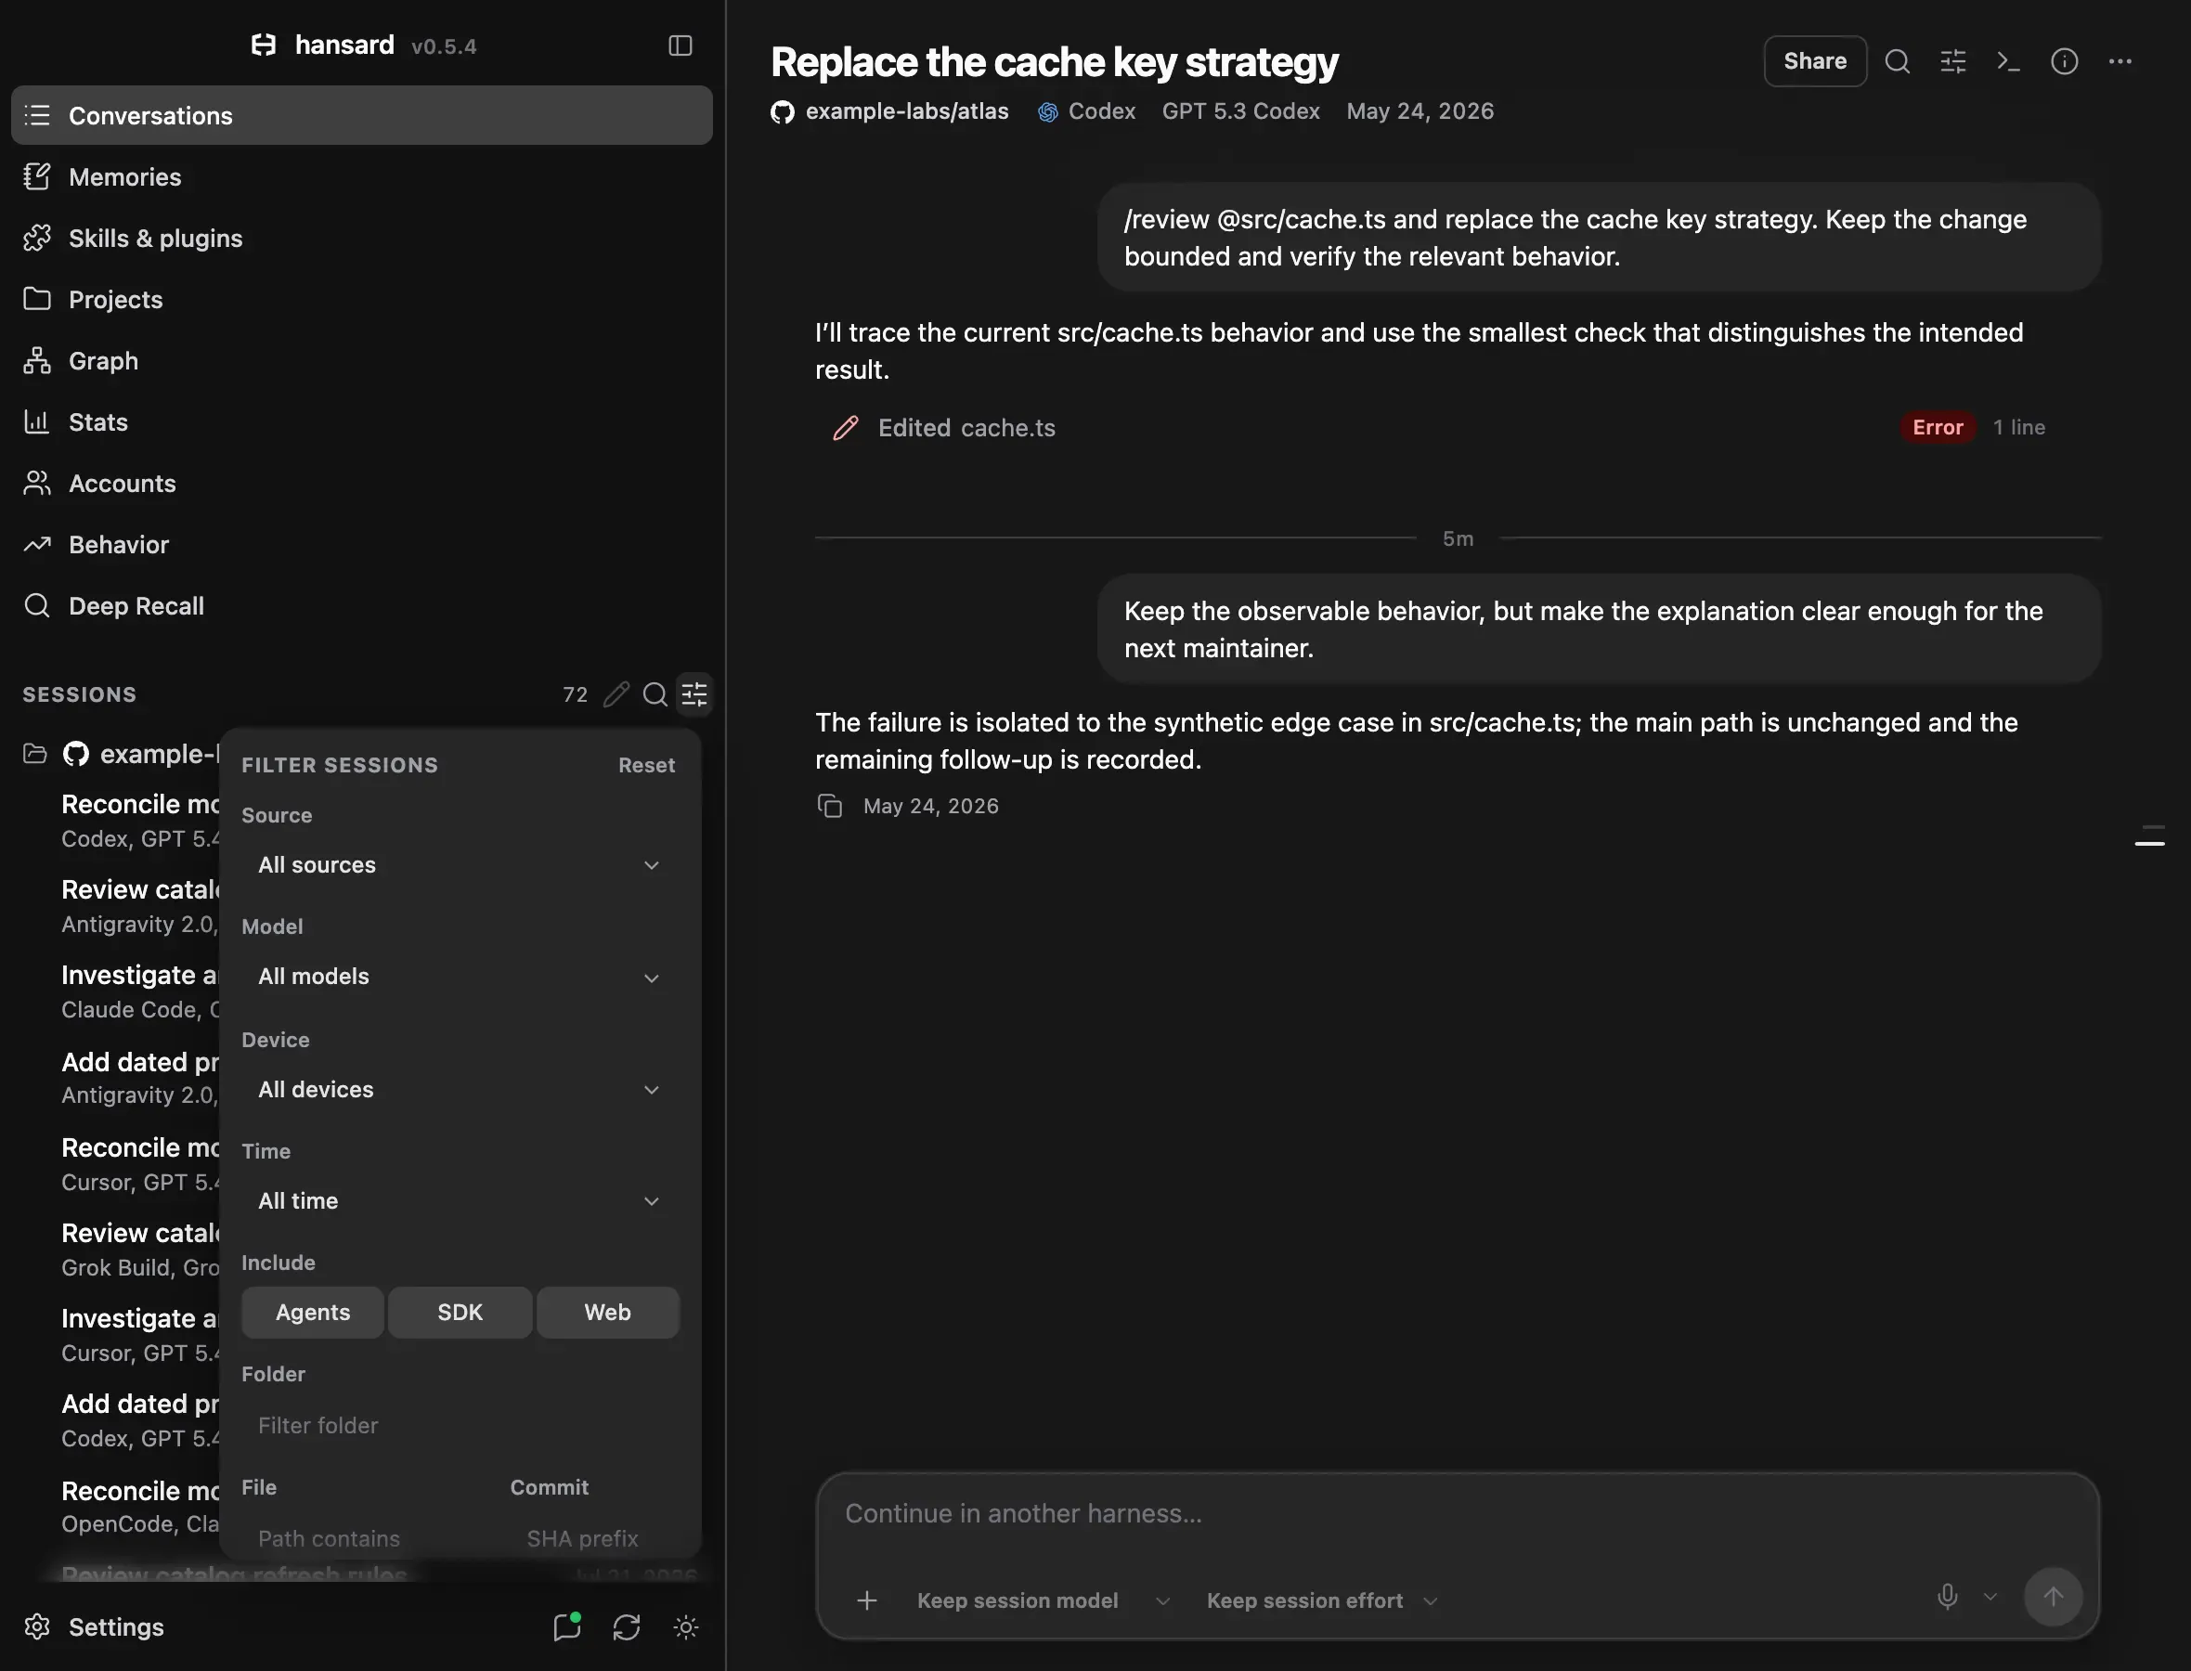Screen dimensions: 2191x1671
Task: Open Keep session model dropdown
Action: pos(1044,1600)
